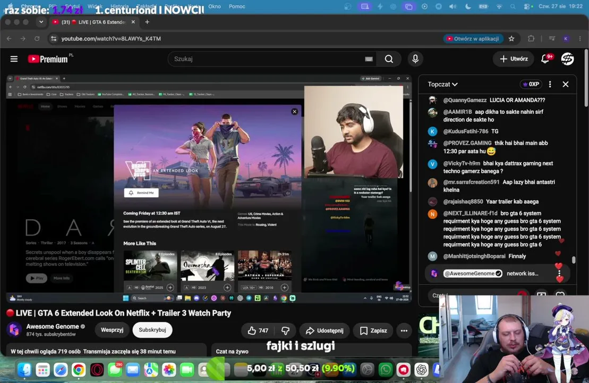Open the YouTube hamburger guide menu
Viewport: 589px width, 383px height.
(x=14, y=59)
